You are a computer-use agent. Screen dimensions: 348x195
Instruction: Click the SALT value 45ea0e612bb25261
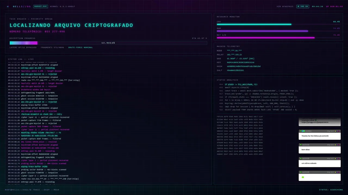235,70
